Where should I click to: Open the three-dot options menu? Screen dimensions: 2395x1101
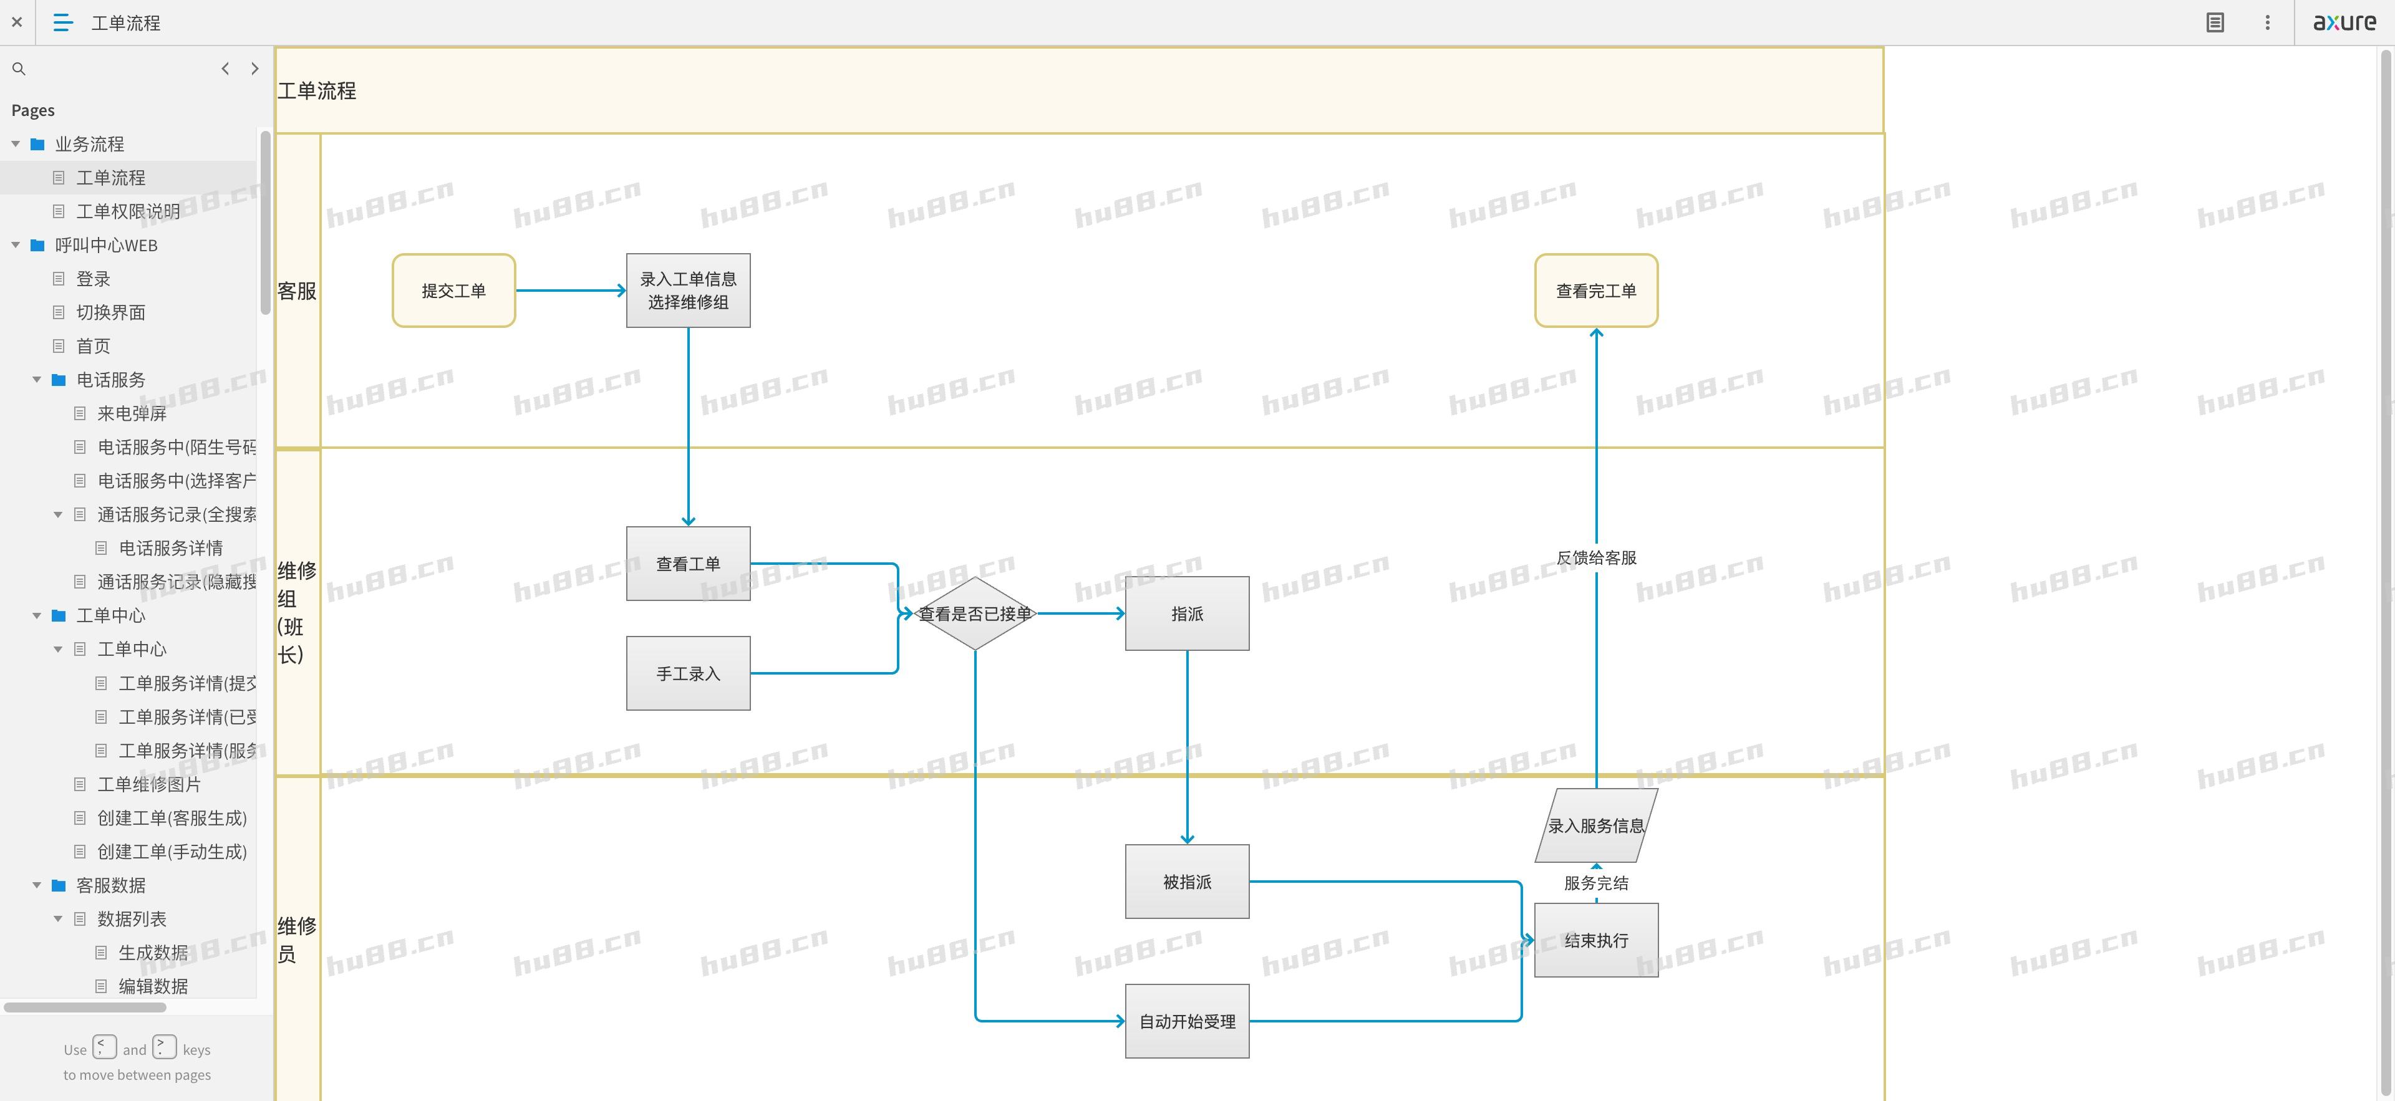(2267, 22)
